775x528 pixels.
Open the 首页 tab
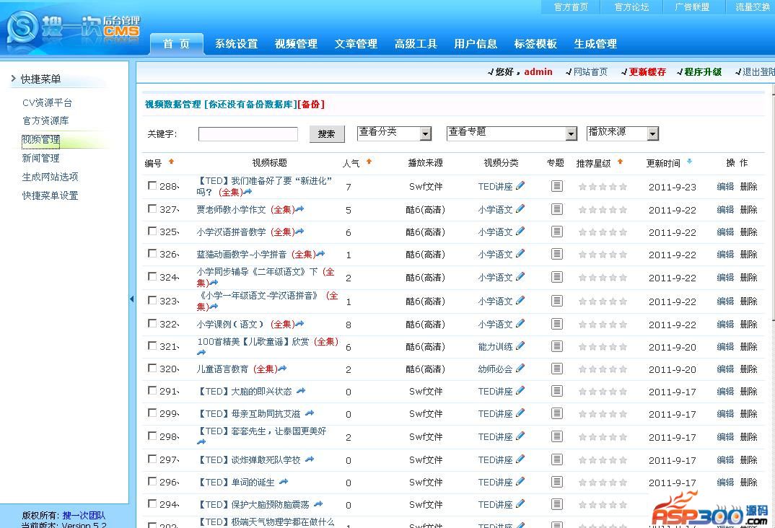(177, 43)
